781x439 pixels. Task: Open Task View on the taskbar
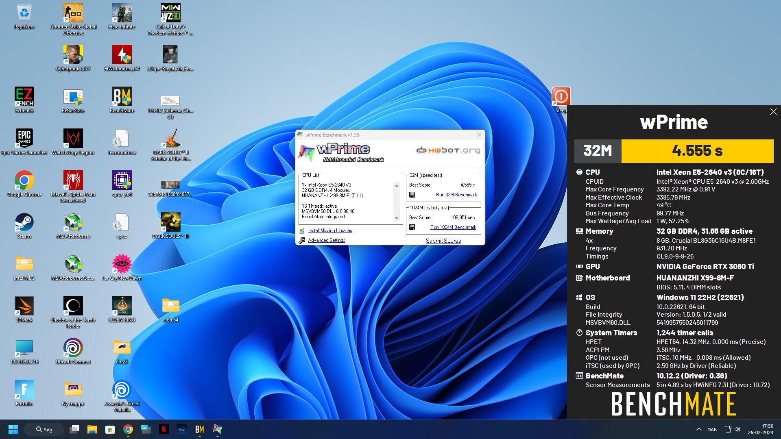[74, 429]
